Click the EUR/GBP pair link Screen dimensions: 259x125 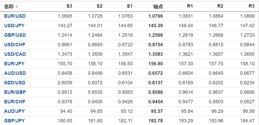pyautogui.click(x=15, y=92)
